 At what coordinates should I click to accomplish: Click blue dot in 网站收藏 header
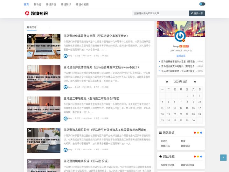coord(201,157)
